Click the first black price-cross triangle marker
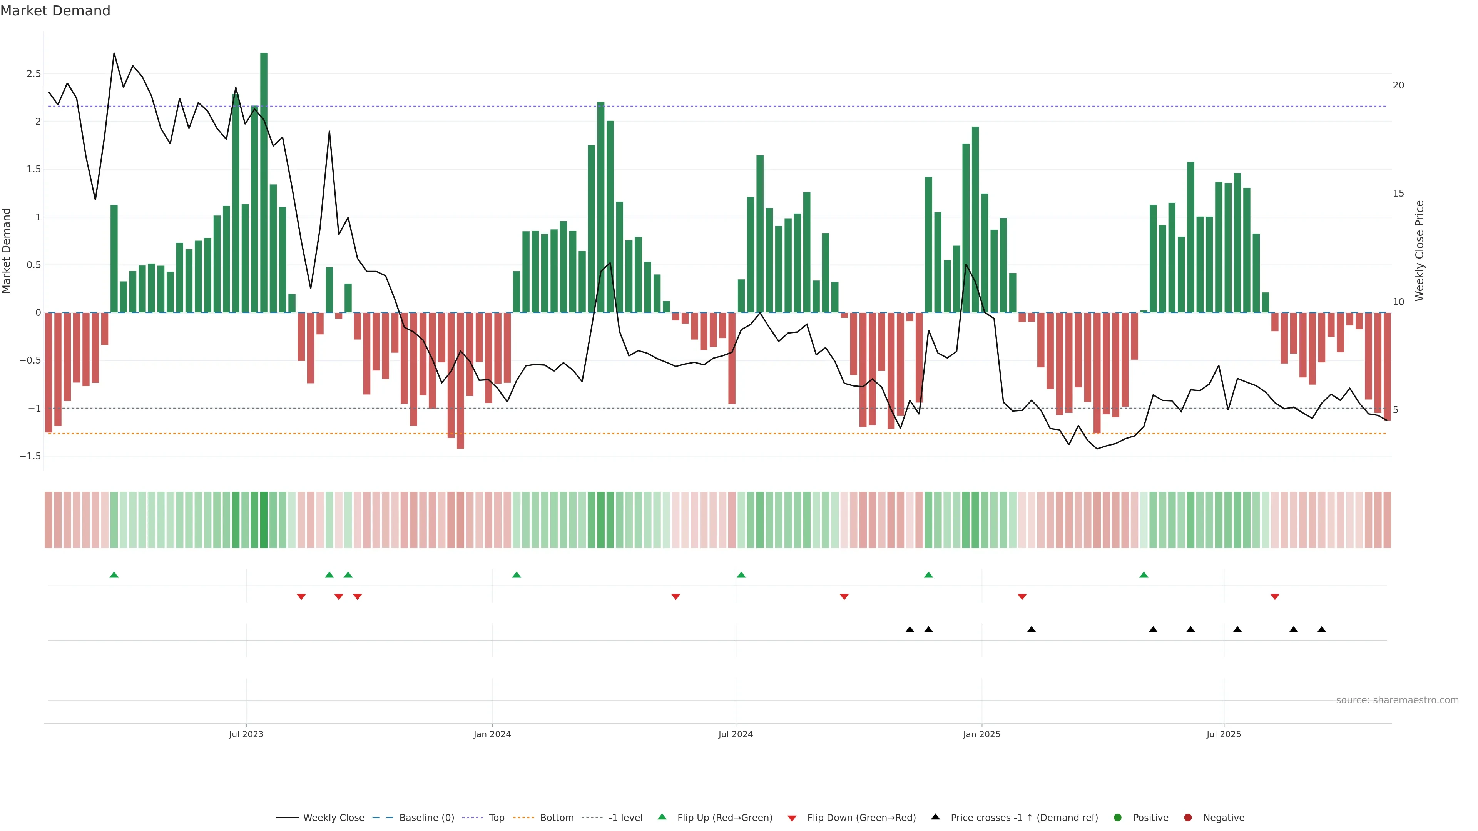The width and height of the screenshot is (1478, 831). pos(910,630)
